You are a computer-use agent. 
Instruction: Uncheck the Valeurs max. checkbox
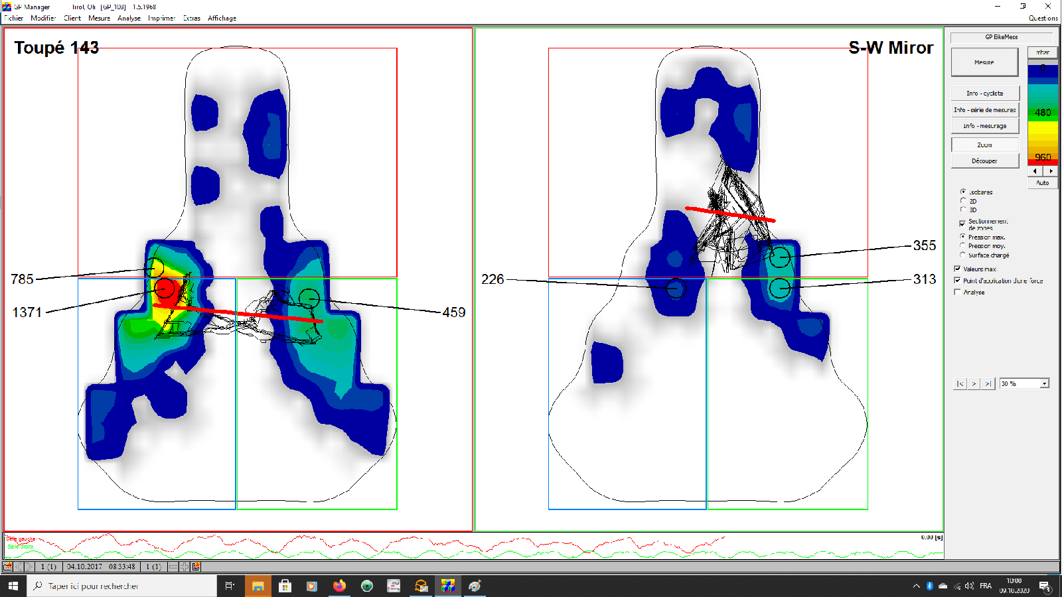957,269
